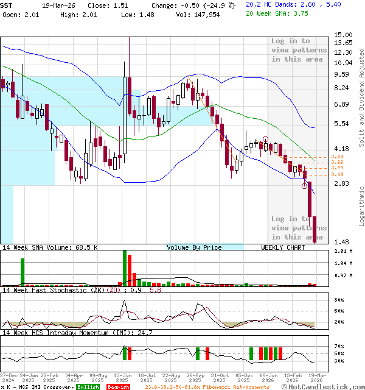Click the upper 'Log in to view patterns' text
Viewport: 365px width, 390px height.
(x=299, y=50)
